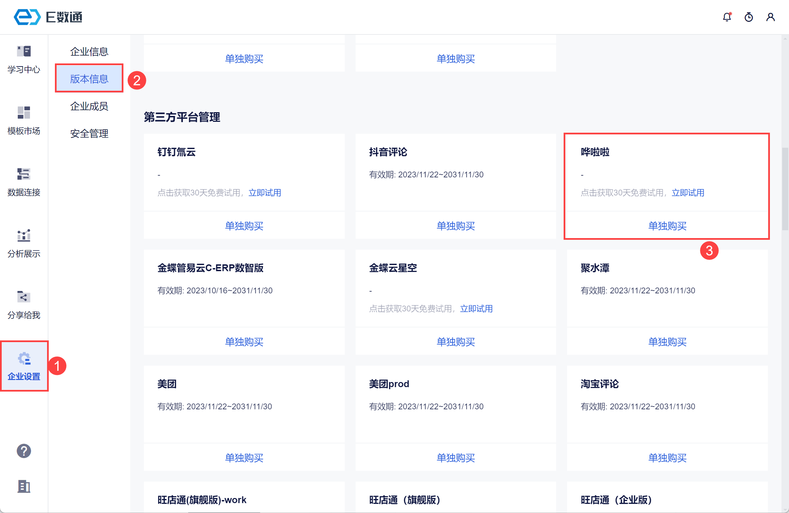
Task: Open 企业成员 menu item
Action: click(x=89, y=106)
